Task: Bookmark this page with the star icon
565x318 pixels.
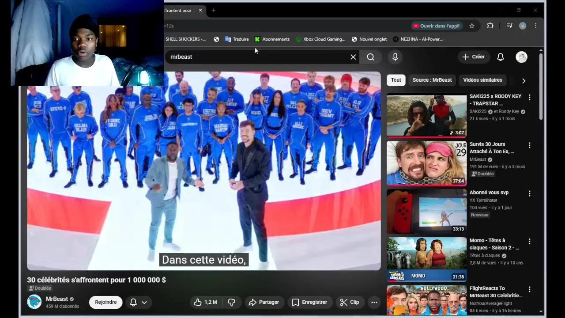Action: [x=471, y=26]
